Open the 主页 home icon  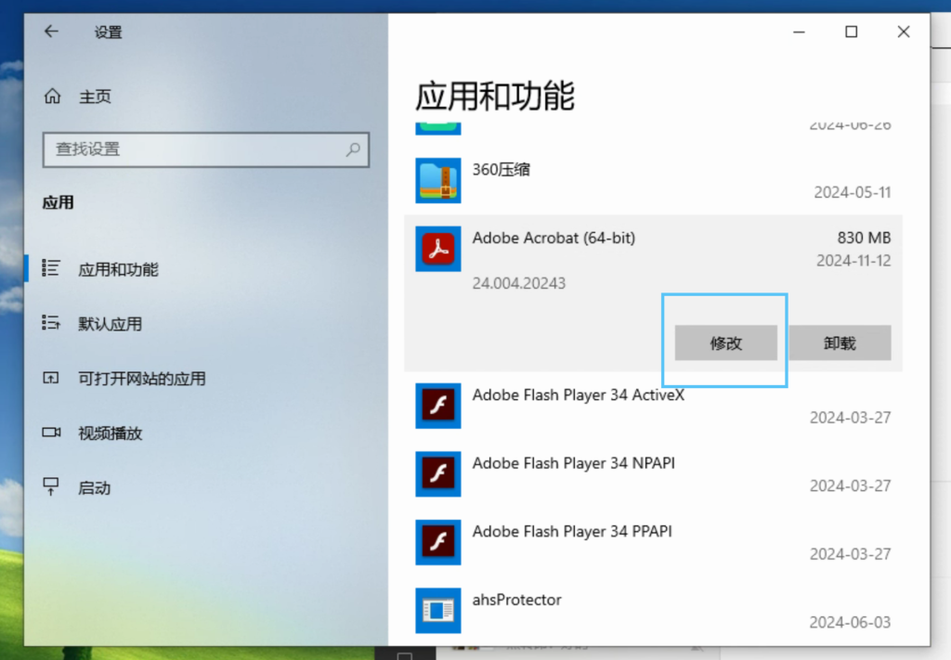click(x=53, y=97)
